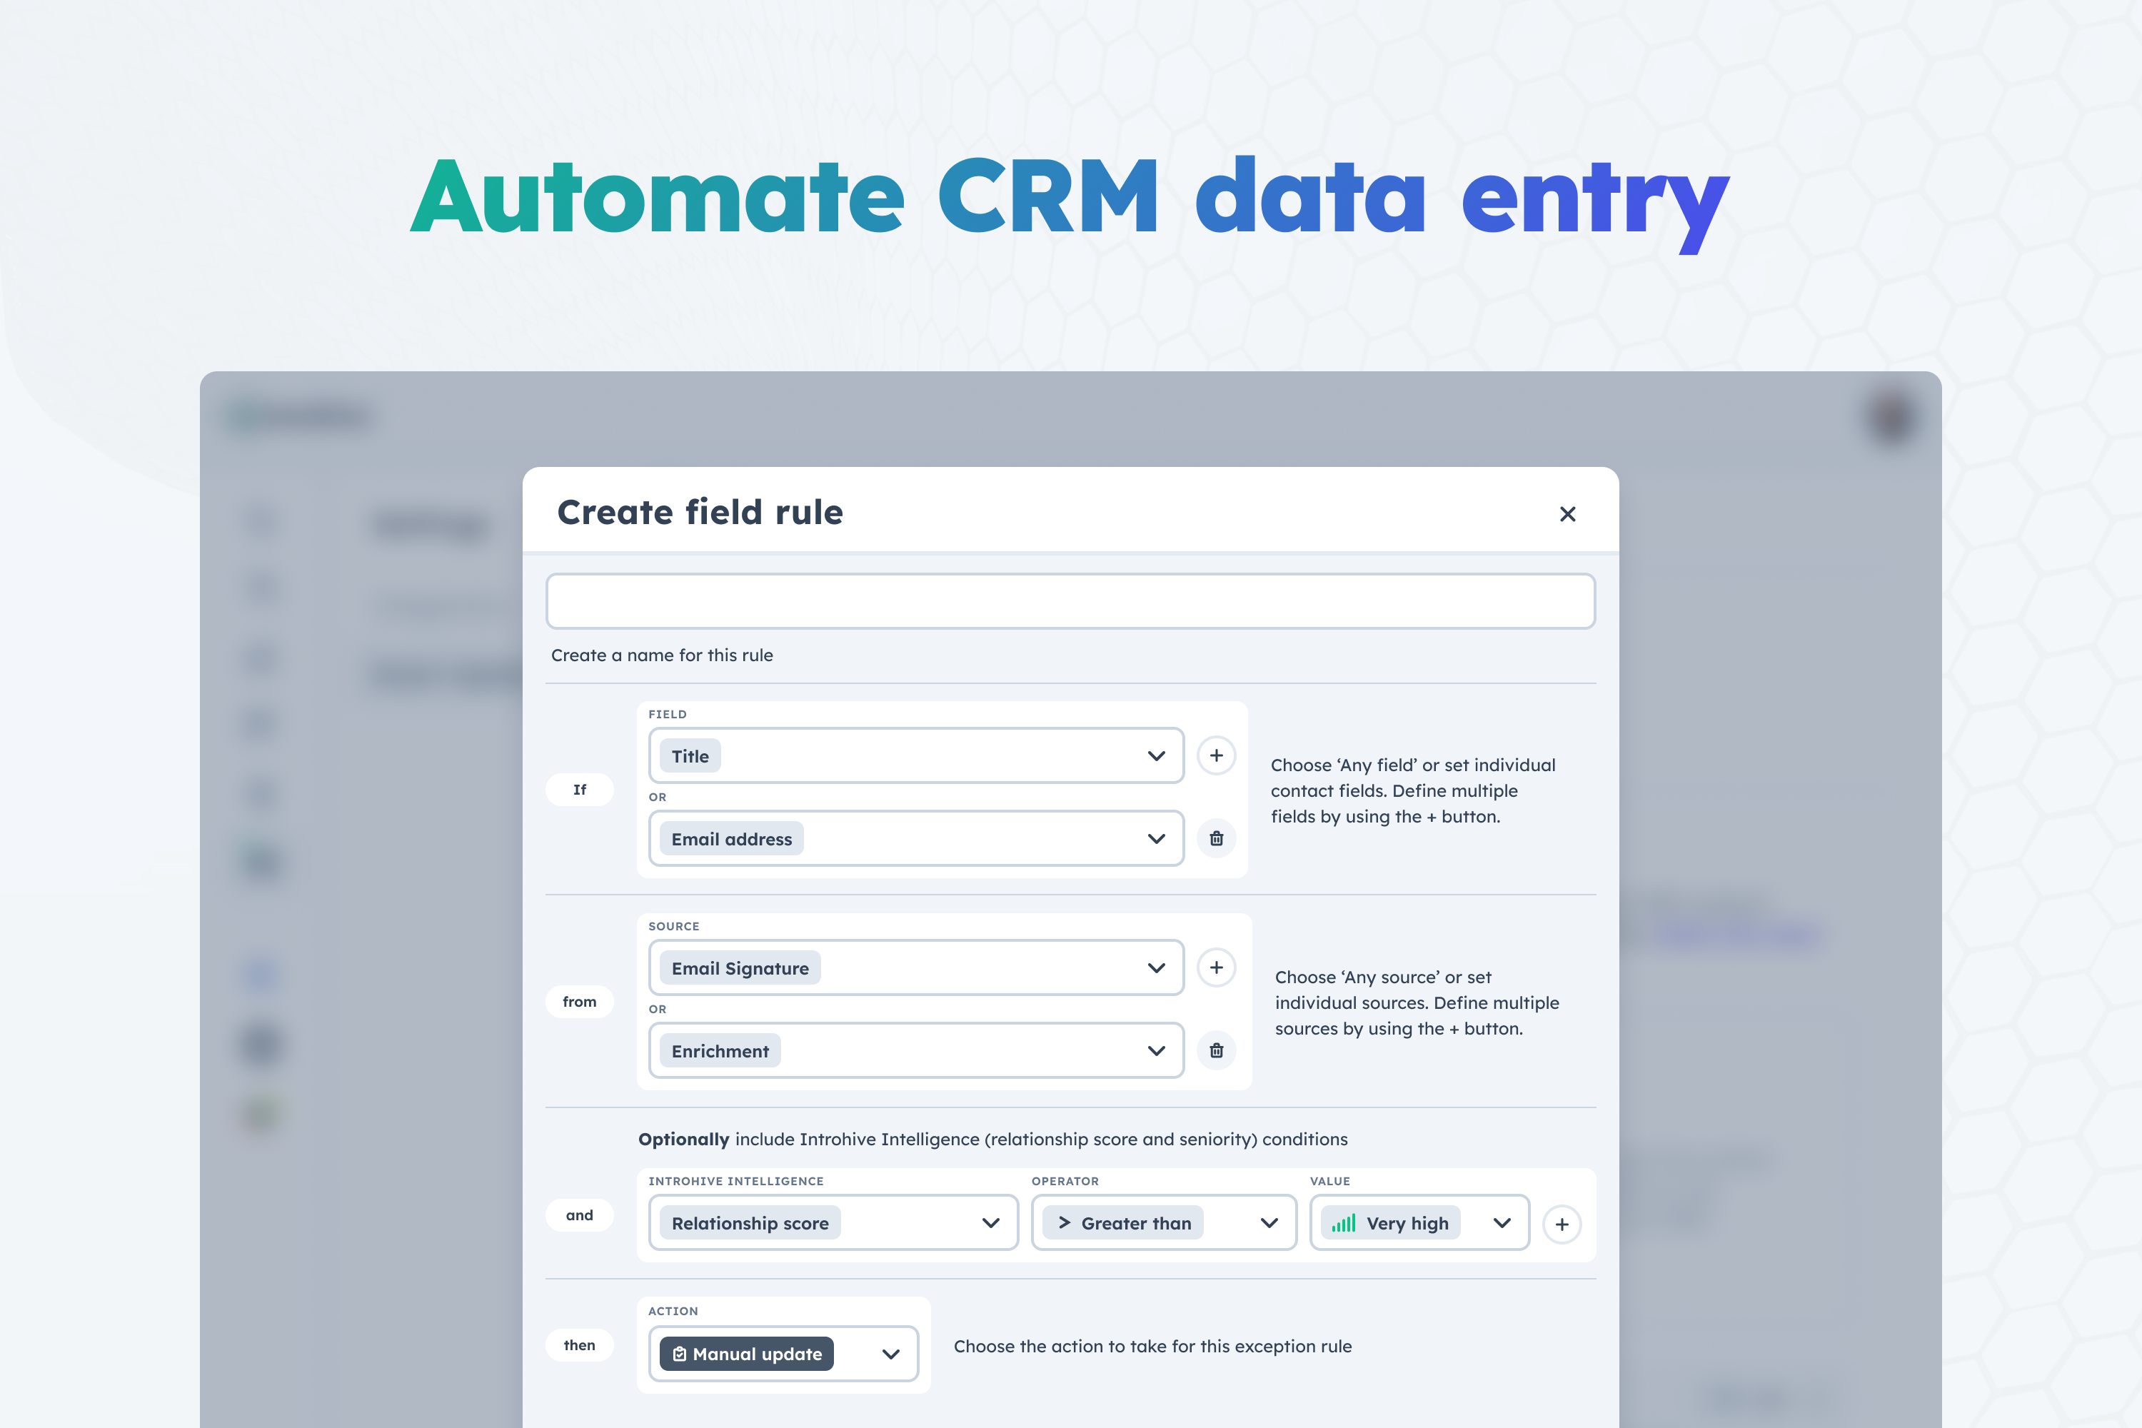Open the Title field dropdown
The height and width of the screenshot is (1428, 2142).
(x=1156, y=756)
